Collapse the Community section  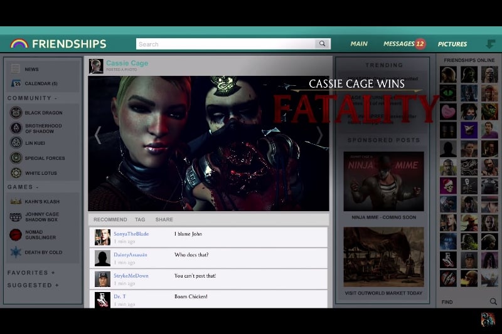pyautogui.click(x=32, y=98)
